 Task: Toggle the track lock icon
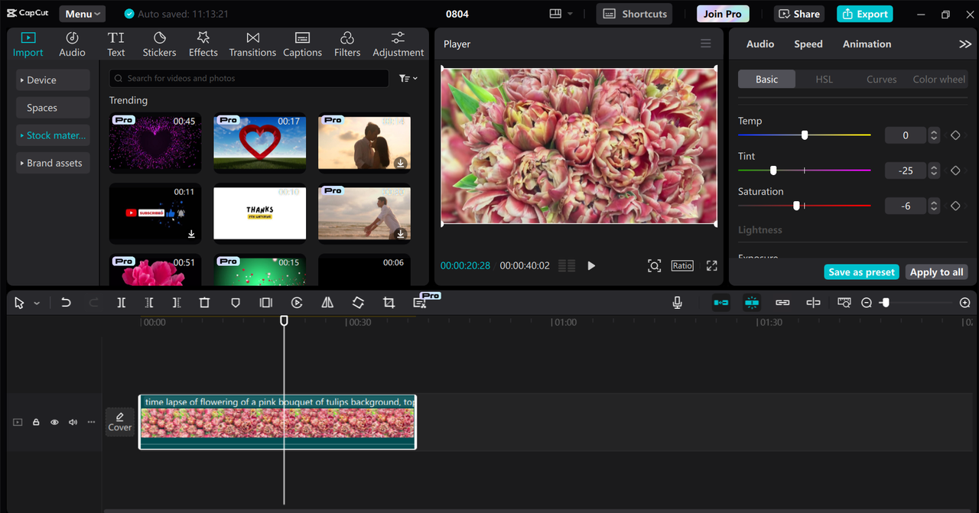36,422
